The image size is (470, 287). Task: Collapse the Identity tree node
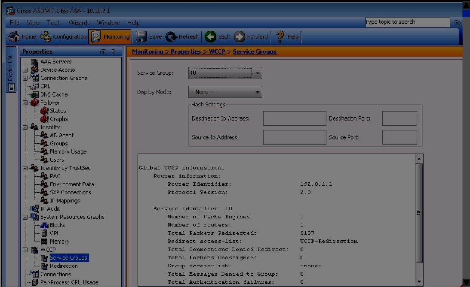click(25, 127)
